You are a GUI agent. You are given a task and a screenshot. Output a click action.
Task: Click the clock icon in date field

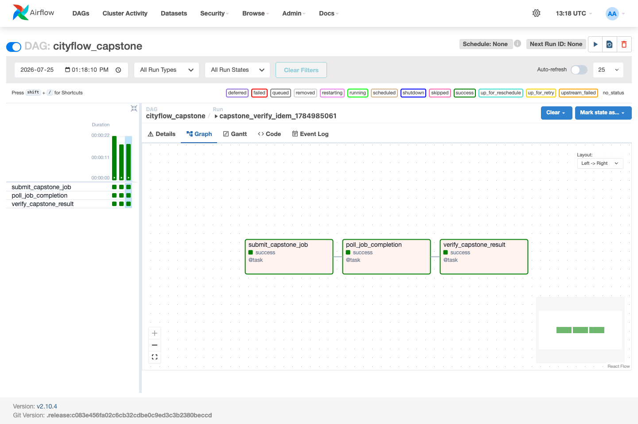pos(118,70)
